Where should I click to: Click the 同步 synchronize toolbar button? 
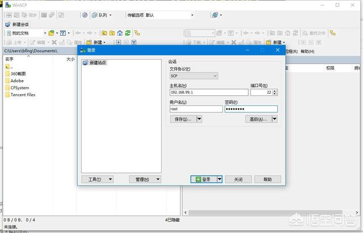pos(29,15)
